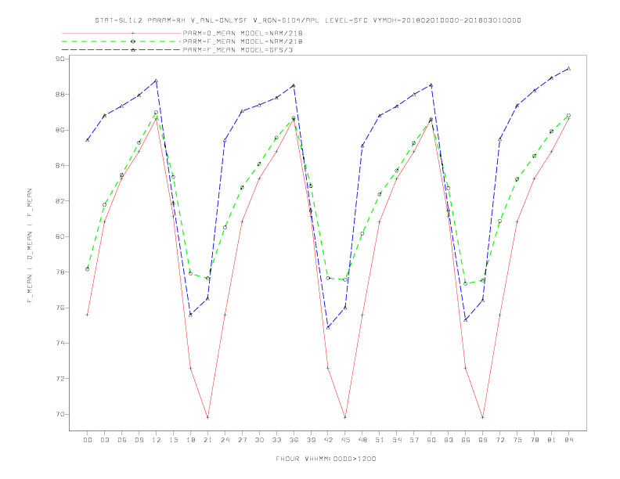Click x-axis tick label 69
620x479 pixels.
(483, 440)
